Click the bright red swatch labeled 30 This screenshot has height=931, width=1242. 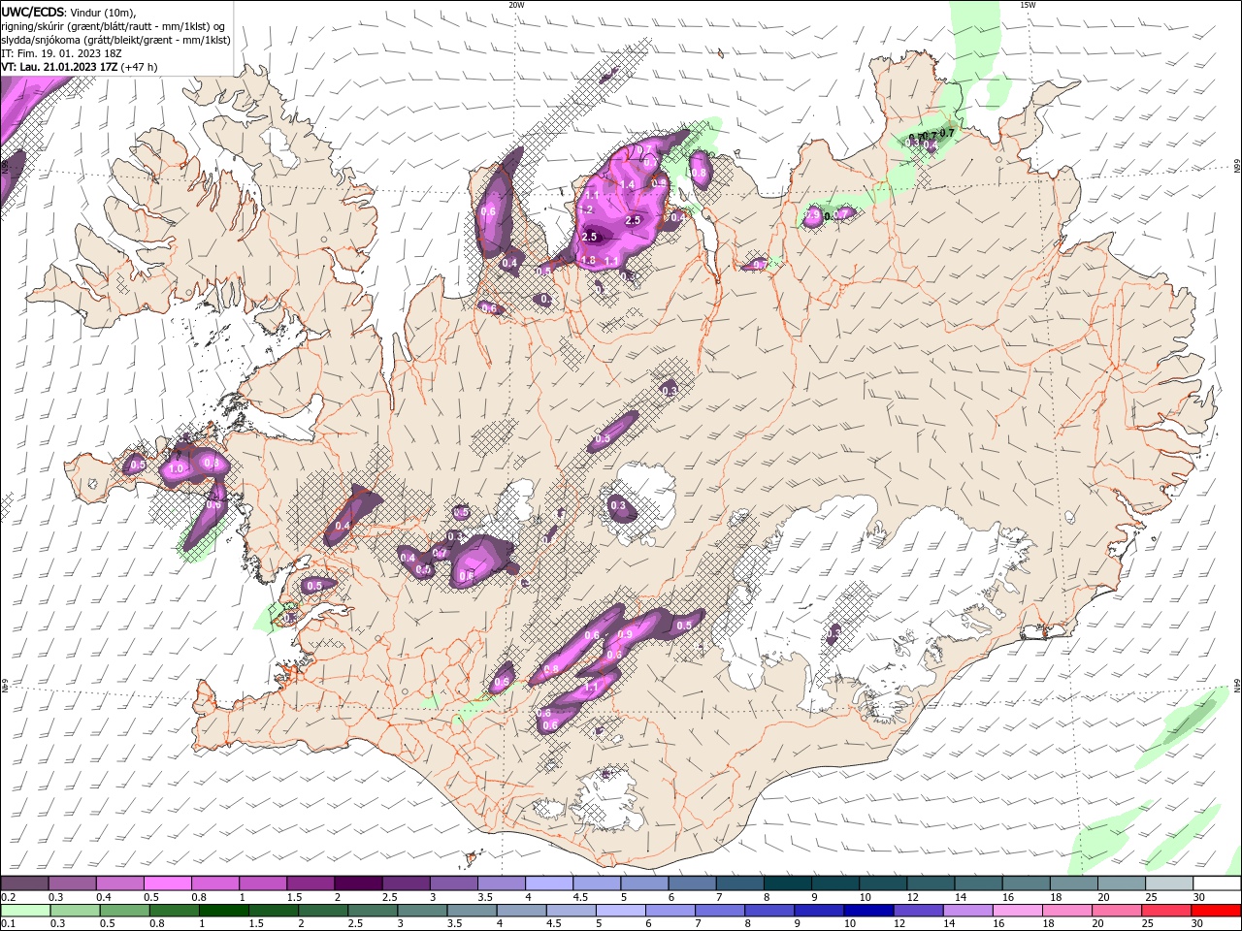click(1216, 911)
